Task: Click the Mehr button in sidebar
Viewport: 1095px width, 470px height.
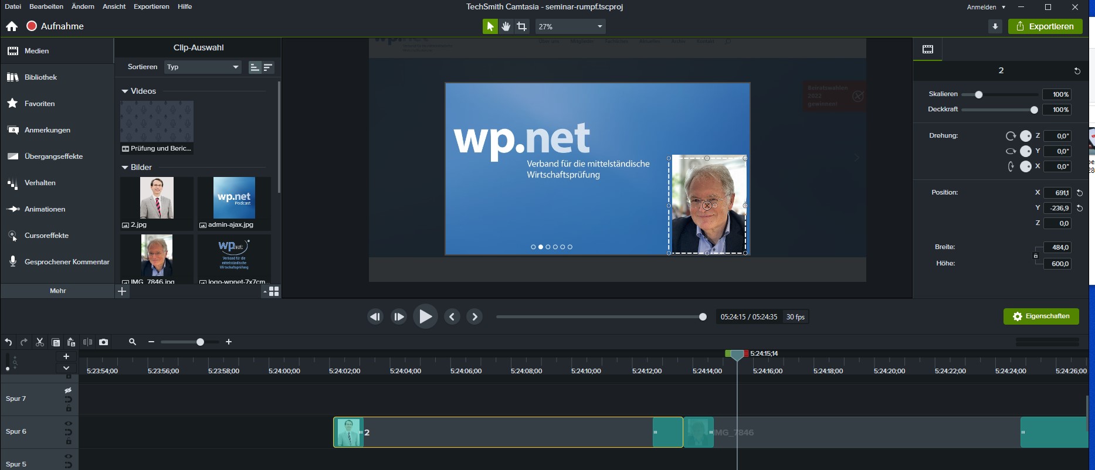Action: pos(57,291)
